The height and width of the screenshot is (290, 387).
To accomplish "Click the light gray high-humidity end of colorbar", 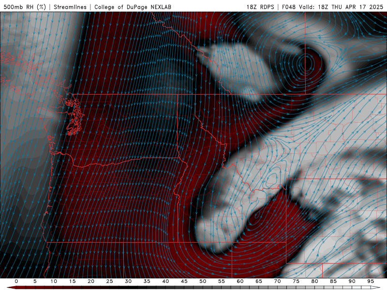I will point(375,288).
